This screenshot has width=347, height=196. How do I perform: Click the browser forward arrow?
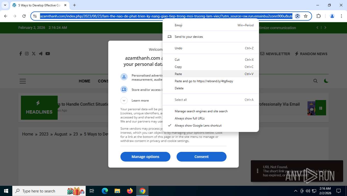coord(15,16)
